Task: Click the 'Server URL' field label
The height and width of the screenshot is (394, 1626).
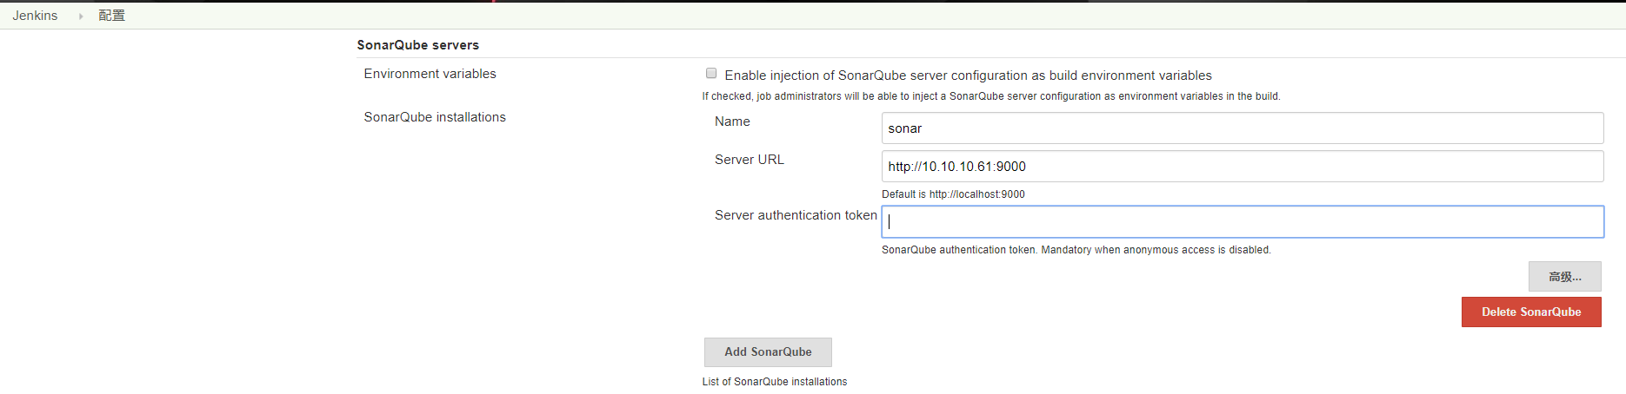Action: click(750, 160)
